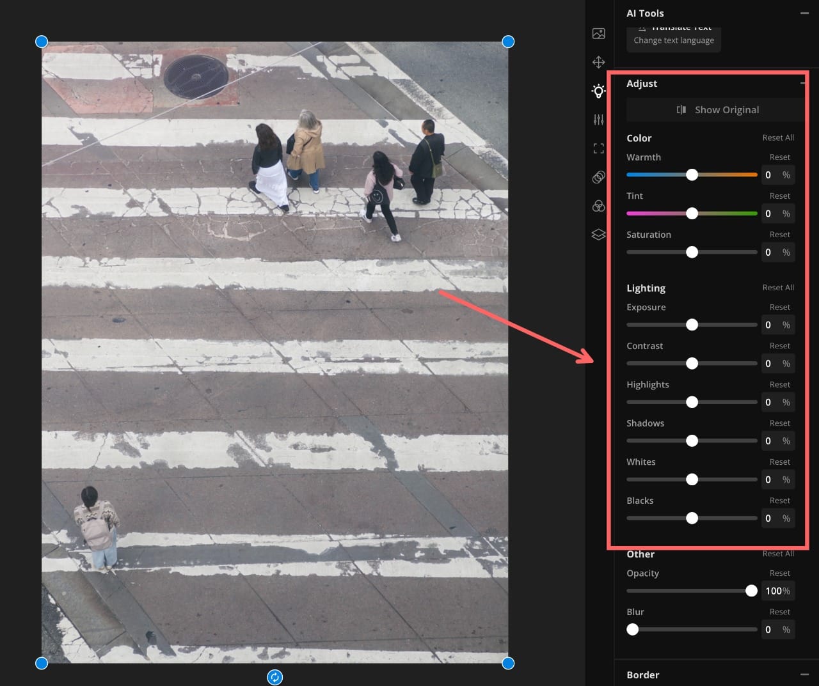Reset All lighting adjustments

[x=778, y=287]
